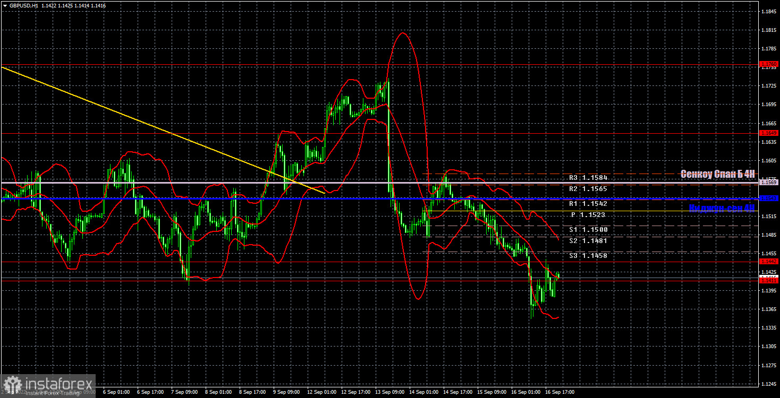
Task: Click the 14 Sep 17:00 time label
Action: 458,392
